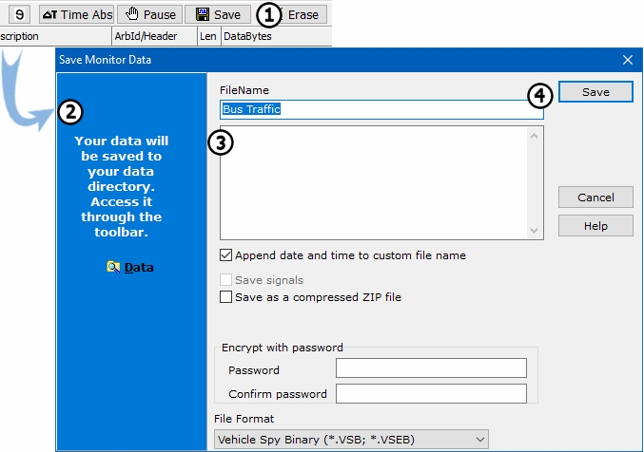Toggle Append date and time checkbox
644x452 pixels.
[x=226, y=254]
